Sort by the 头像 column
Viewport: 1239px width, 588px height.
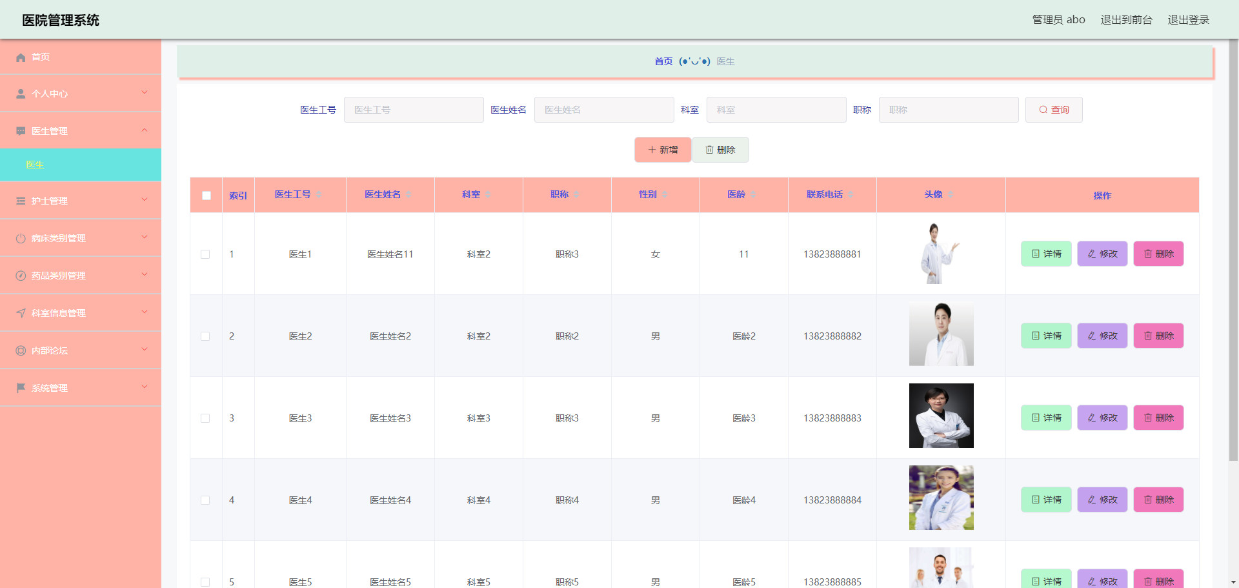(x=951, y=195)
